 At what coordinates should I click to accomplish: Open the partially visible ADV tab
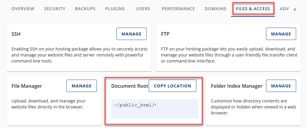click(x=284, y=9)
